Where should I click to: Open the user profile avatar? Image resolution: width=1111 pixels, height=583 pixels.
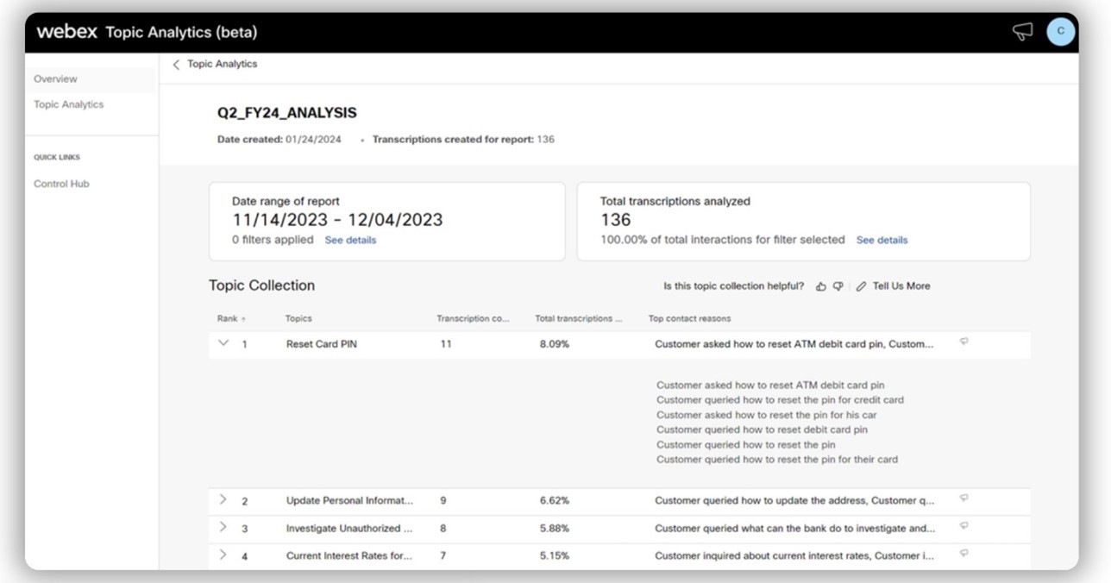[x=1060, y=31]
